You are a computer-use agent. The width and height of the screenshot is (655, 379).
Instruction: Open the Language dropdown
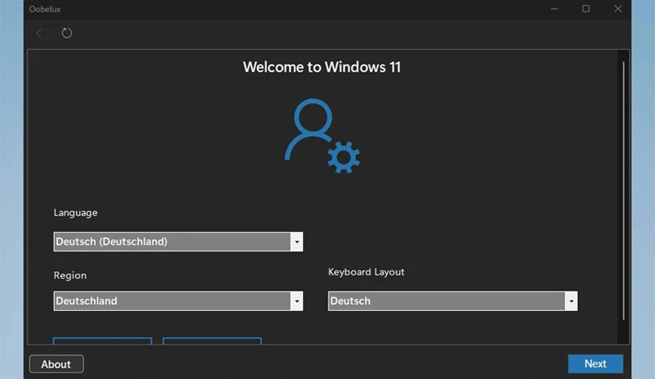179,242
